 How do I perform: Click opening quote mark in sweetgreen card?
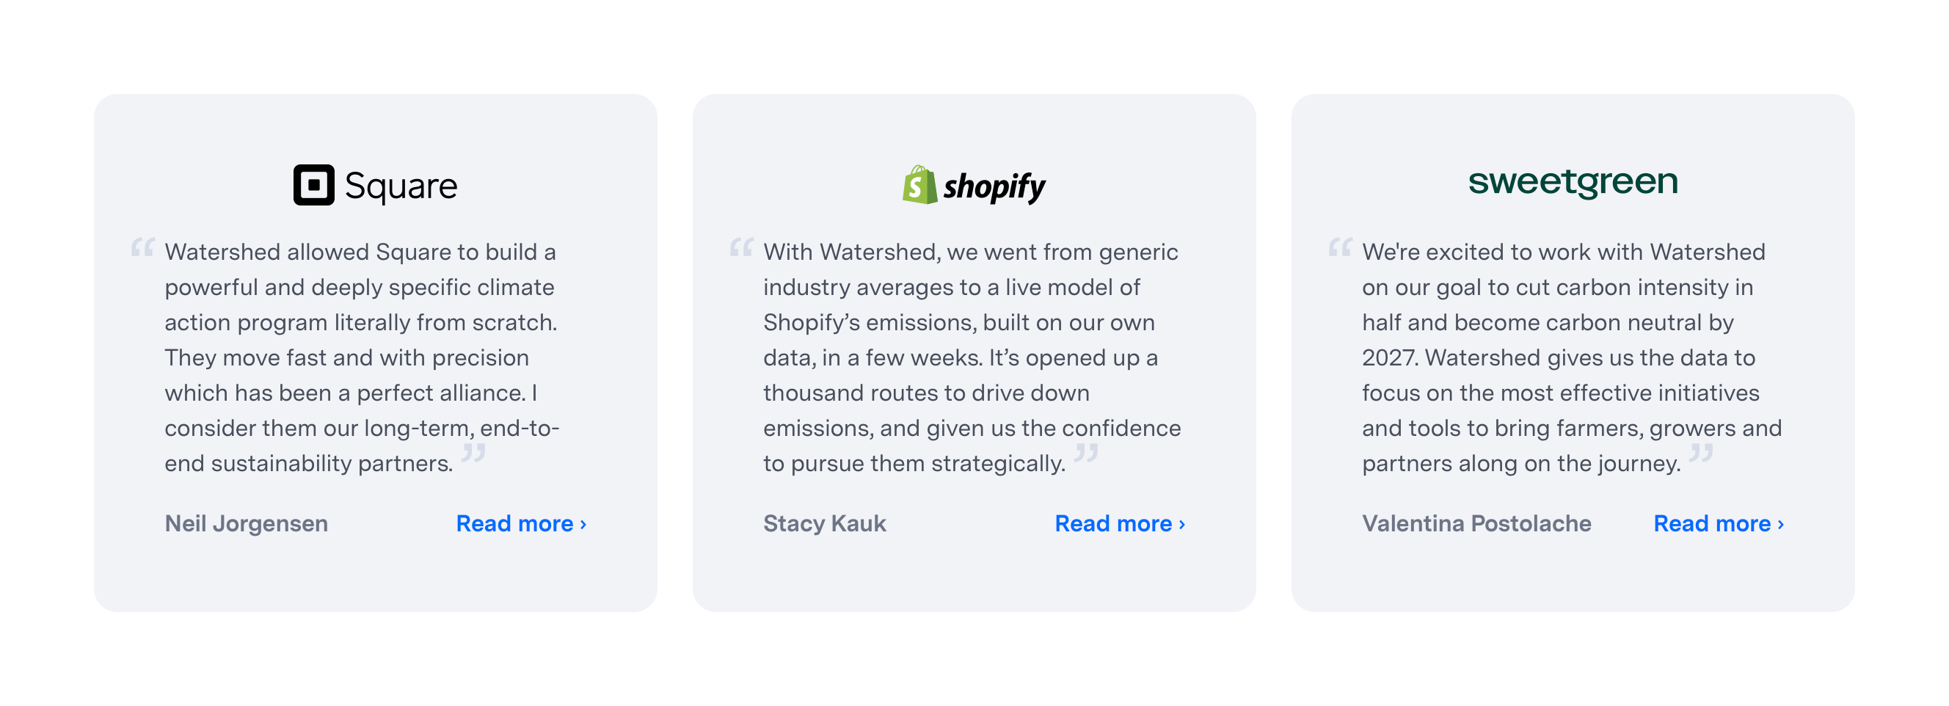[x=1340, y=247]
